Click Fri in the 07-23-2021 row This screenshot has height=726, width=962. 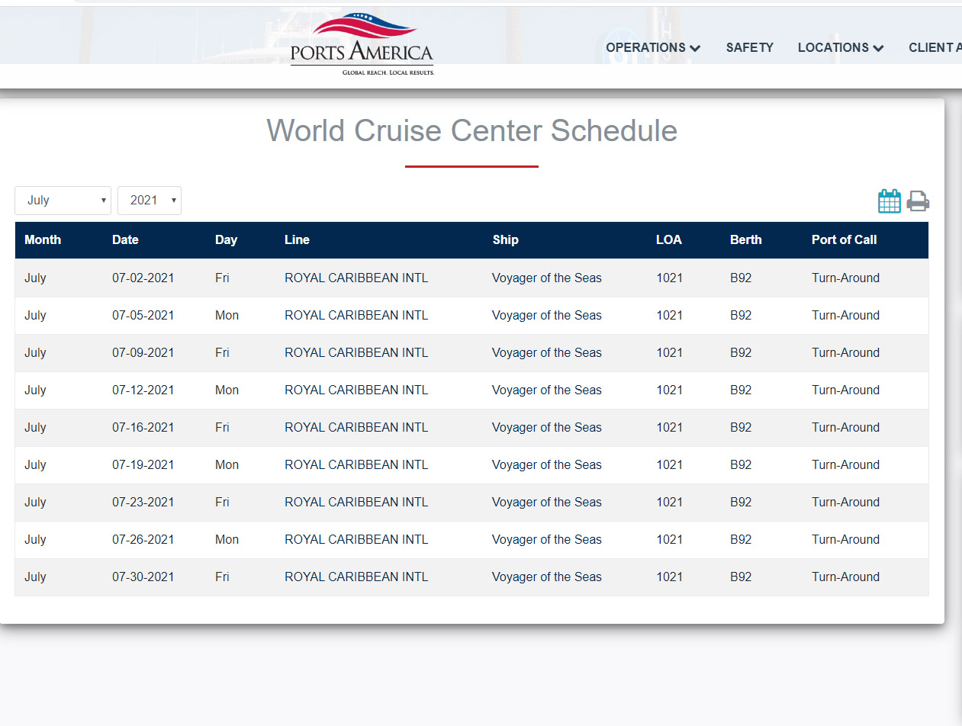point(222,502)
